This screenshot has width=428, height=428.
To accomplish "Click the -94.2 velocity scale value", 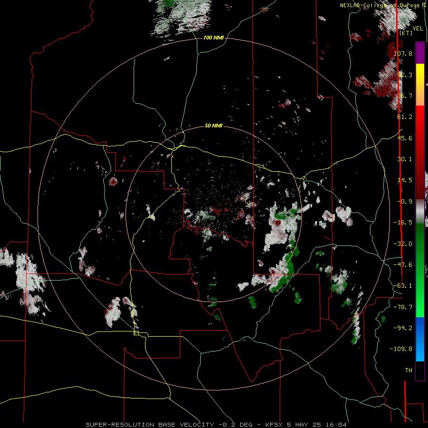I will coord(403,328).
